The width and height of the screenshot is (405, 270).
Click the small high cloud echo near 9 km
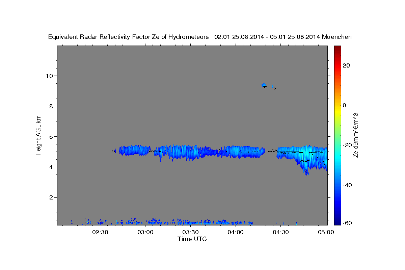[x=264, y=85]
